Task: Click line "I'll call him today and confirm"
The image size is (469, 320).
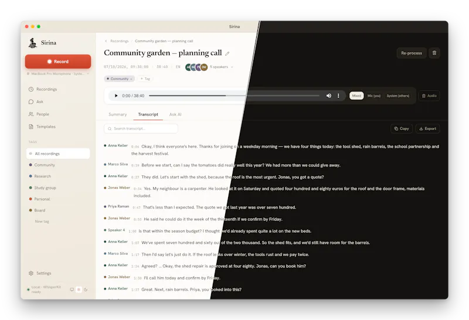Action: pyautogui.click(x=182, y=278)
